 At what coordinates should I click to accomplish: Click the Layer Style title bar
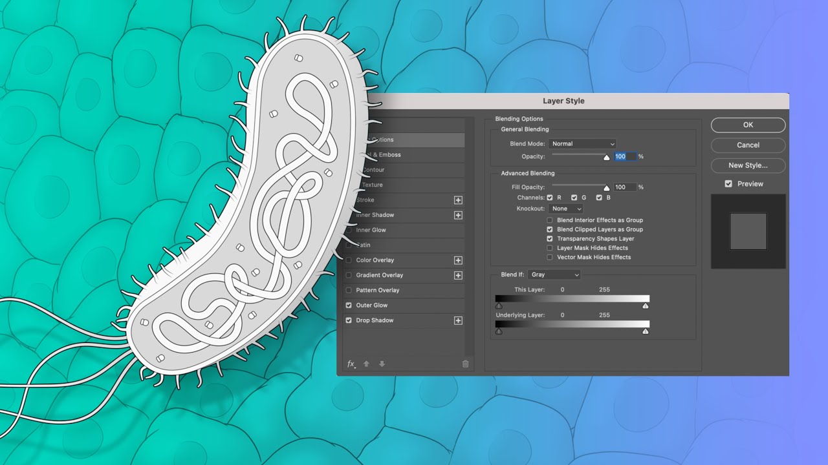(563, 101)
